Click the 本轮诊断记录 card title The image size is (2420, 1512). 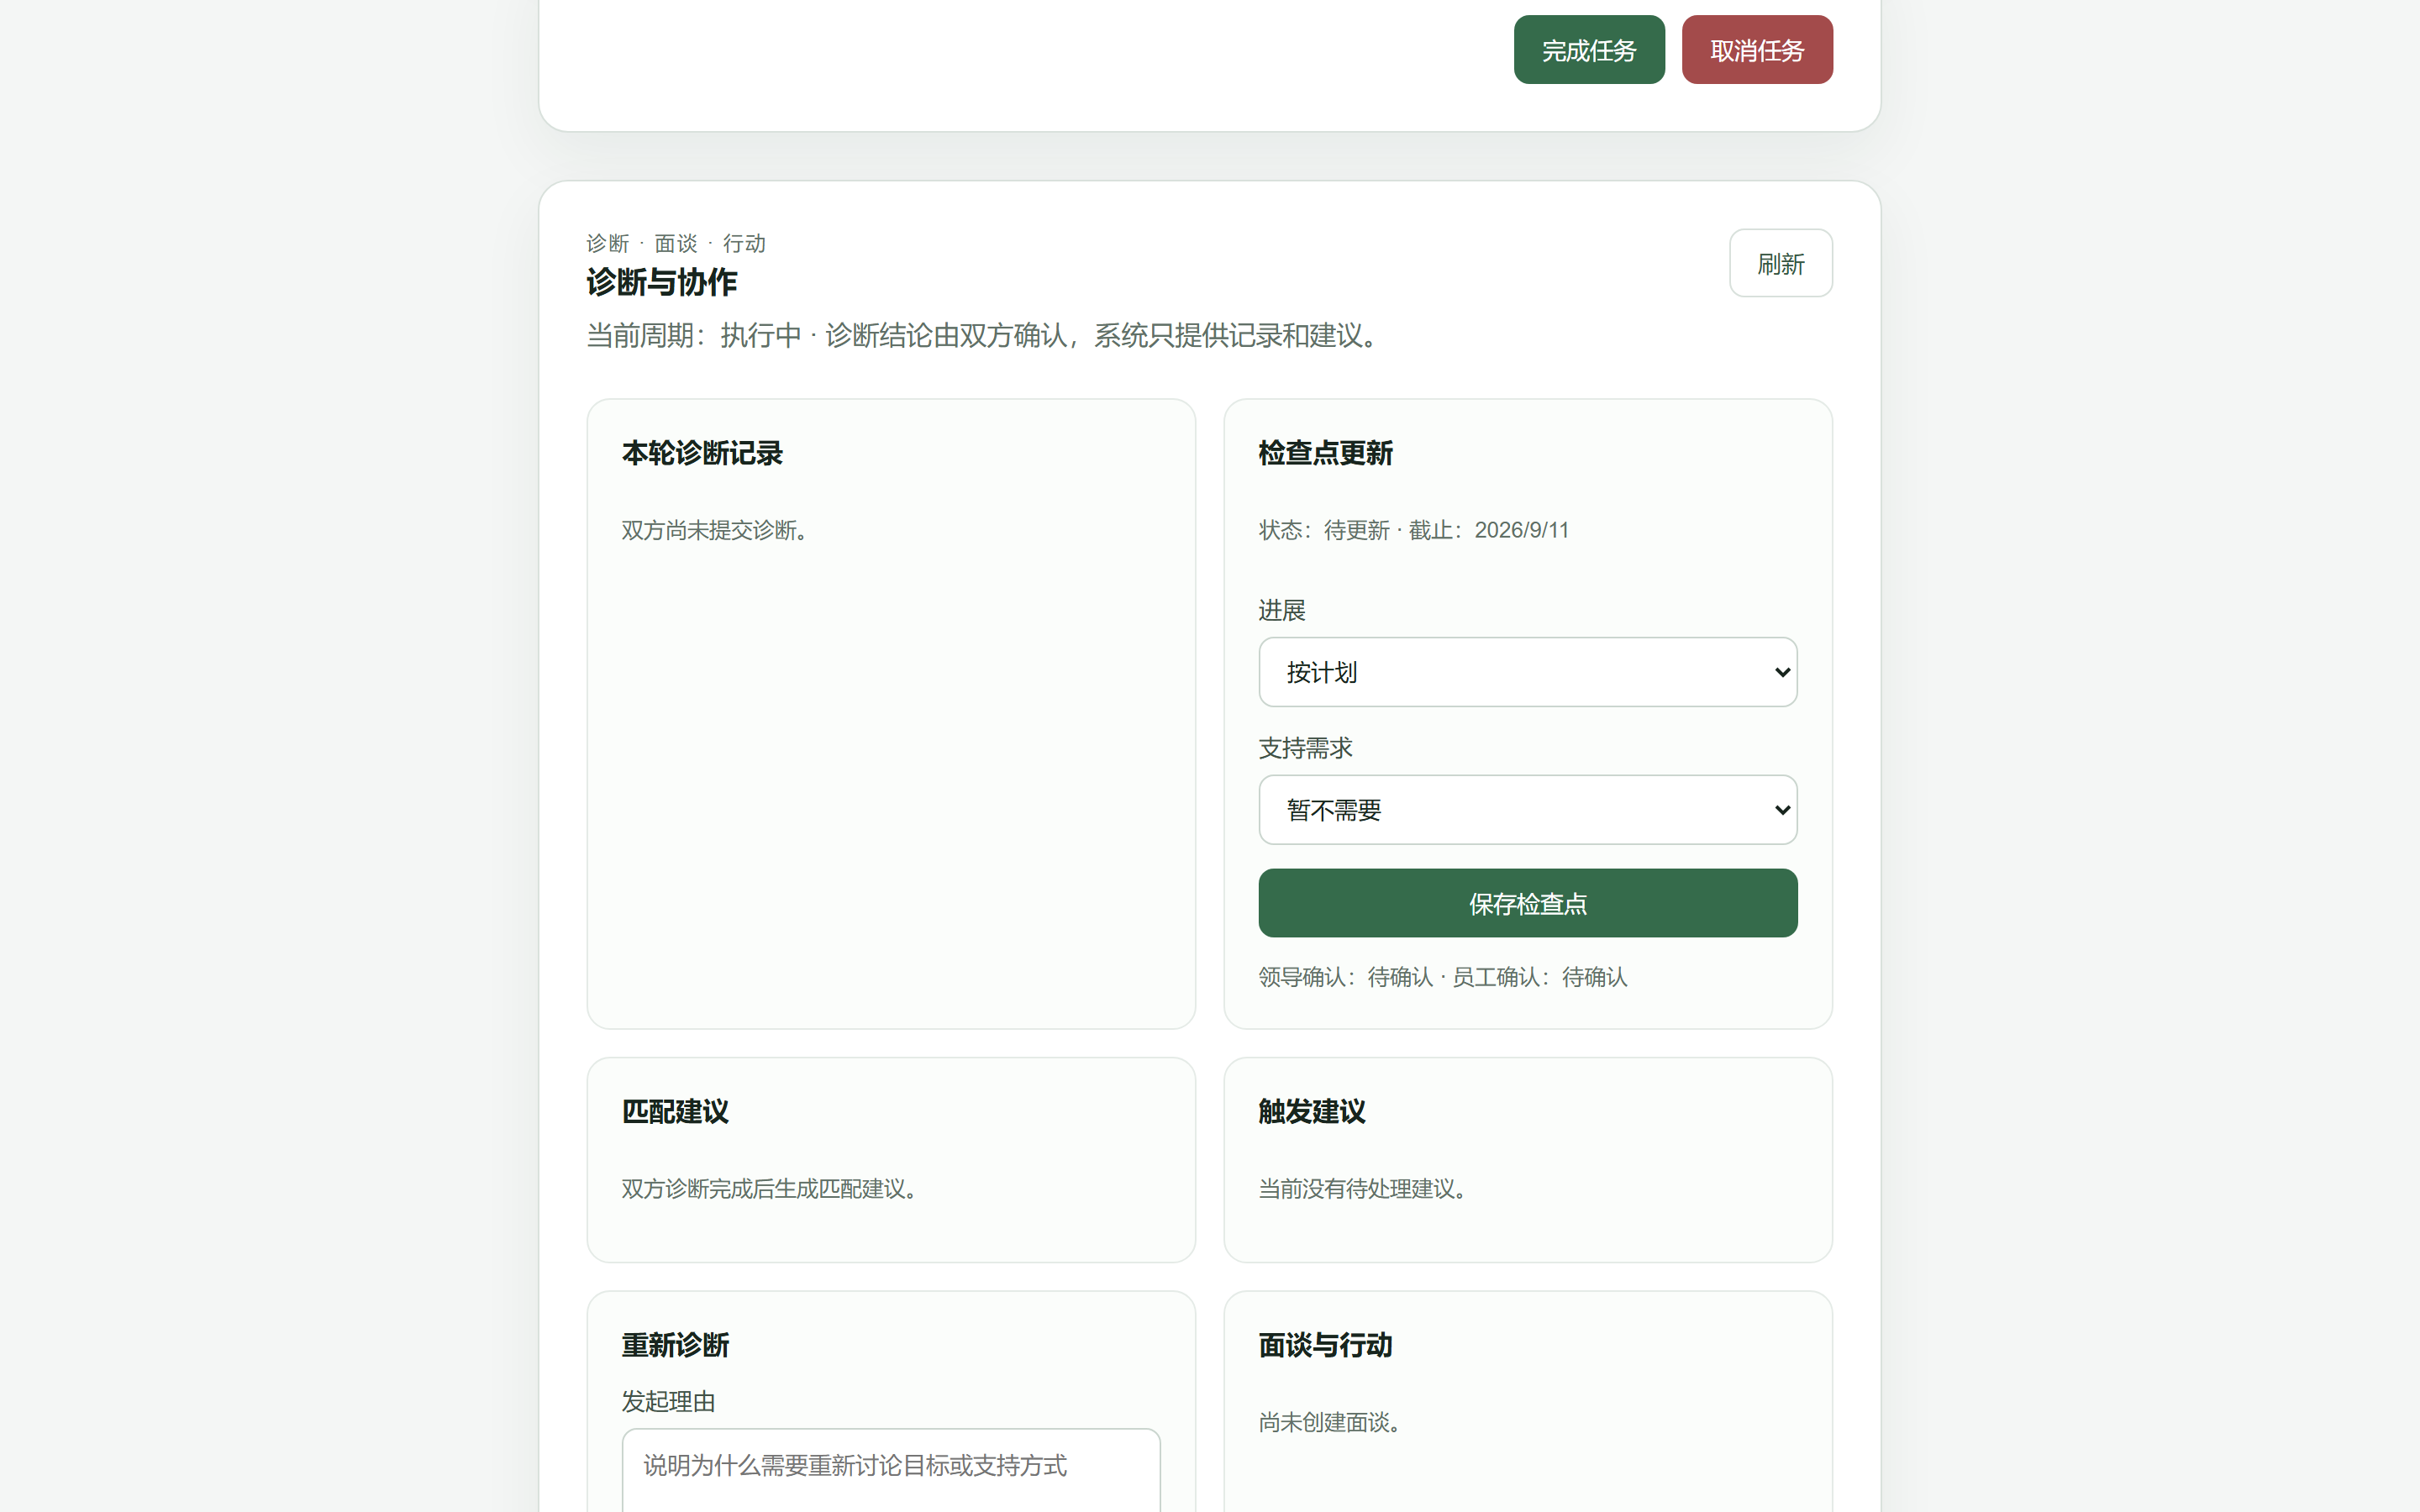point(702,453)
